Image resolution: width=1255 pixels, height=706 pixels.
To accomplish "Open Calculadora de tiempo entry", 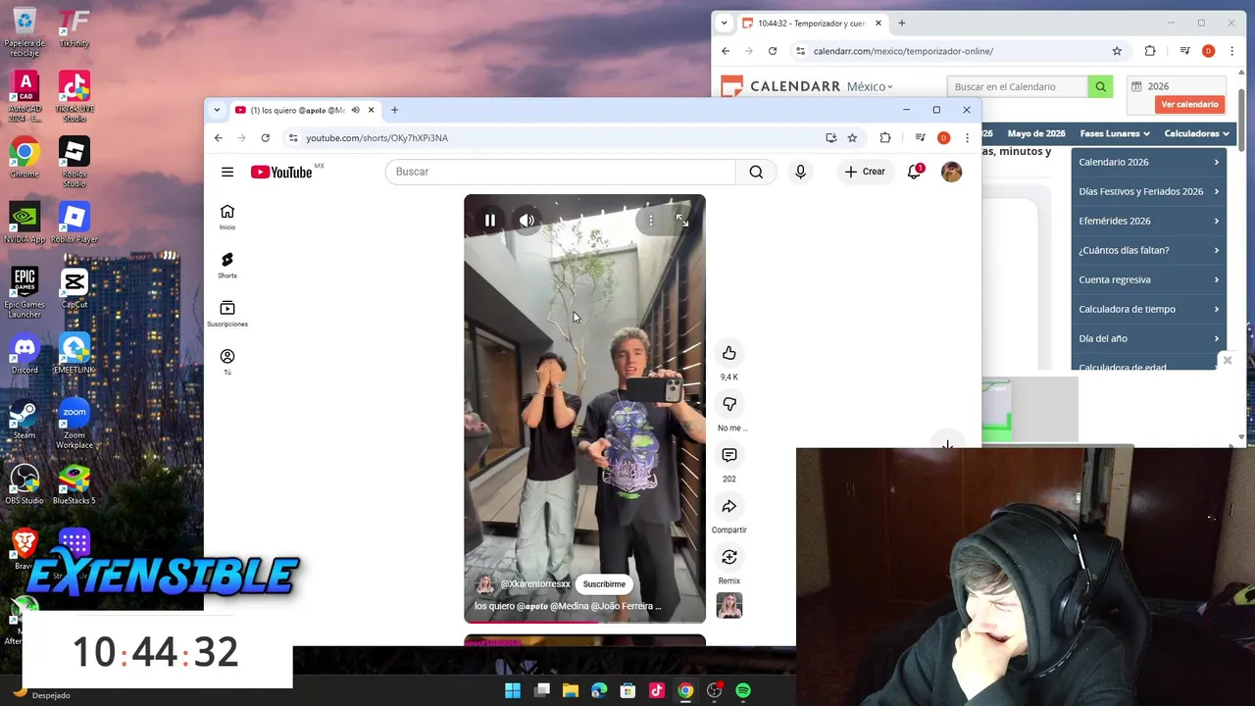I will [1148, 309].
